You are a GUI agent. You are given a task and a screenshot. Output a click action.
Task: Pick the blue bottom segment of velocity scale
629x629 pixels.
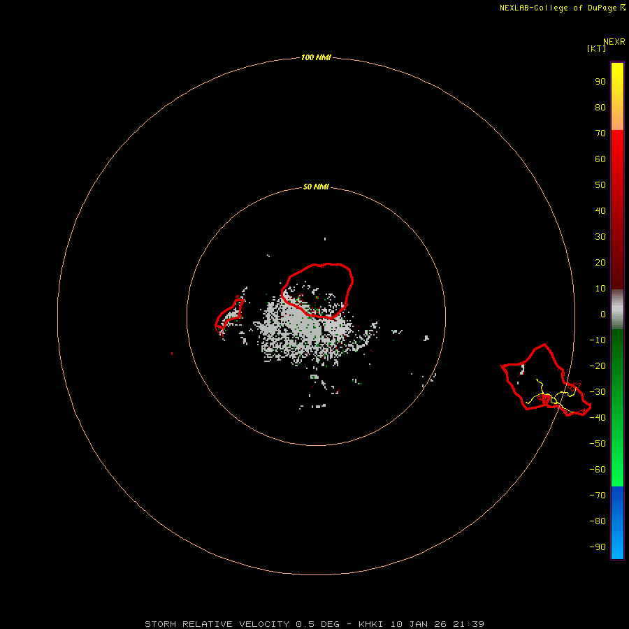(617, 522)
